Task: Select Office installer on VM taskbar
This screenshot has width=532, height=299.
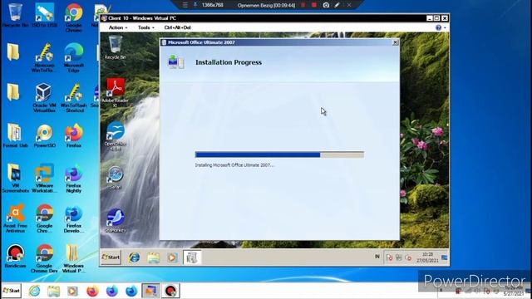Action: pyautogui.click(x=192, y=257)
